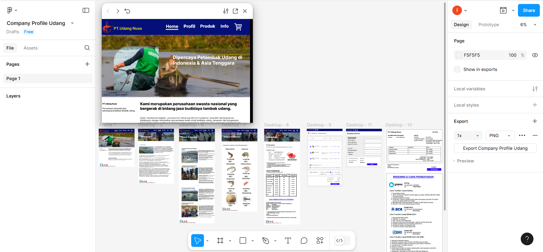The height and width of the screenshot is (252, 543).
Task: Click the Export Company Profile Udang button
Action: [x=495, y=148]
